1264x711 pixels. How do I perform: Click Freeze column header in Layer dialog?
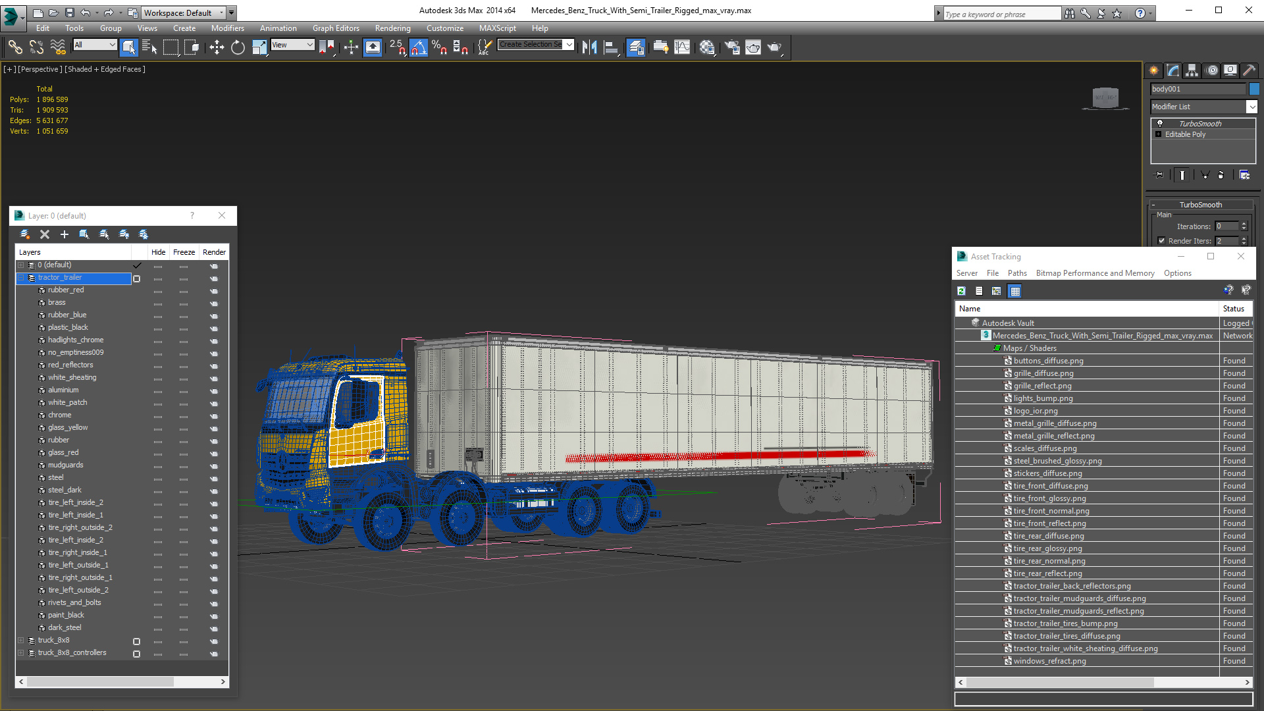(x=184, y=252)
